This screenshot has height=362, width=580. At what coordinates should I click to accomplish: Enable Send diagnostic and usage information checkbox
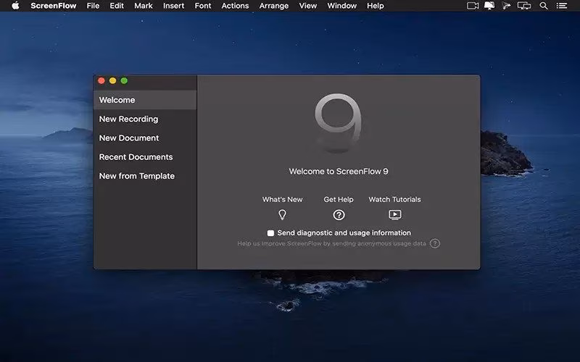(270, 233)
